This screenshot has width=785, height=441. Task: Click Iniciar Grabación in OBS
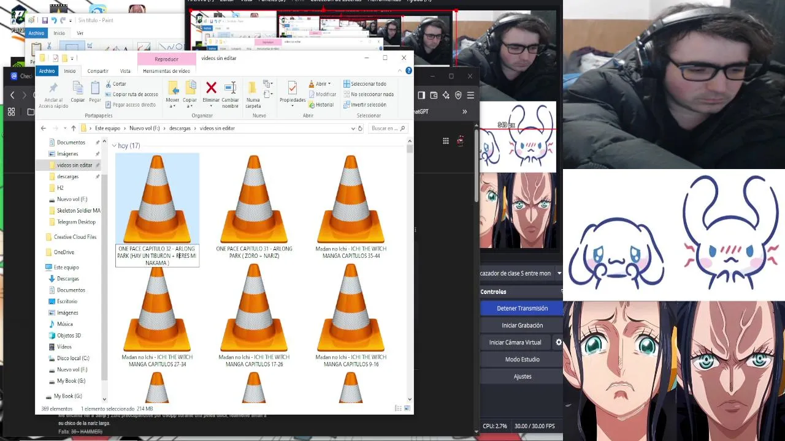[522, 325]
